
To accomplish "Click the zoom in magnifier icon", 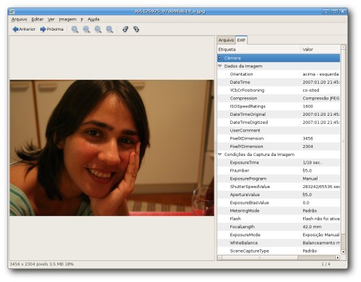I will [75, 29].
